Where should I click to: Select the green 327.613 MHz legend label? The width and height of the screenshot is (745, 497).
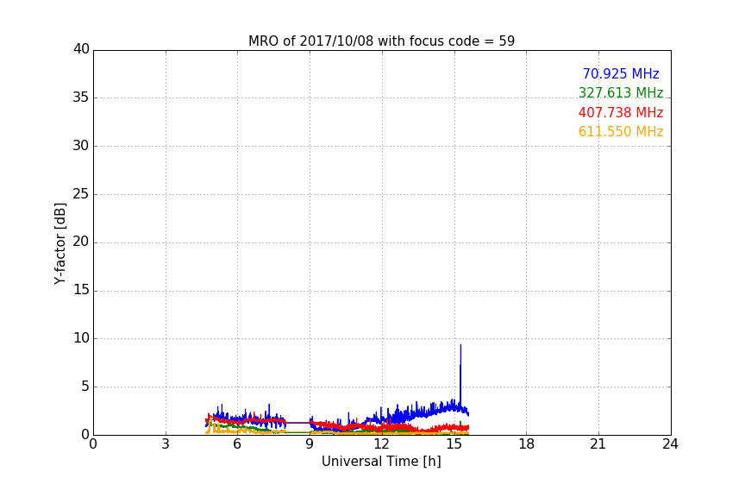[621, 92]
